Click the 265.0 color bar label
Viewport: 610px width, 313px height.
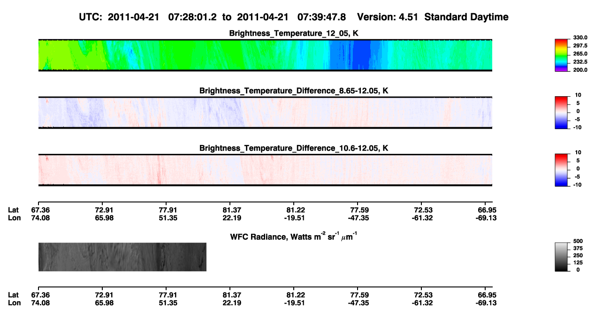[x=580, y=54]
